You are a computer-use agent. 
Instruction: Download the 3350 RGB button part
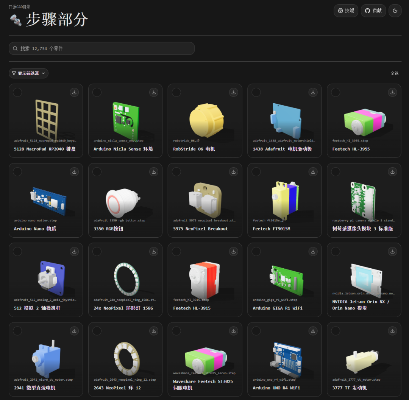coord(154,172)
